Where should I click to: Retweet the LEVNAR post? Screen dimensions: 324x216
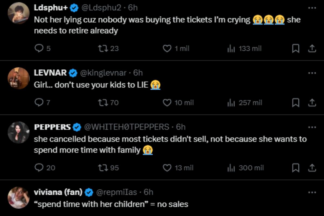coord(102,103)
